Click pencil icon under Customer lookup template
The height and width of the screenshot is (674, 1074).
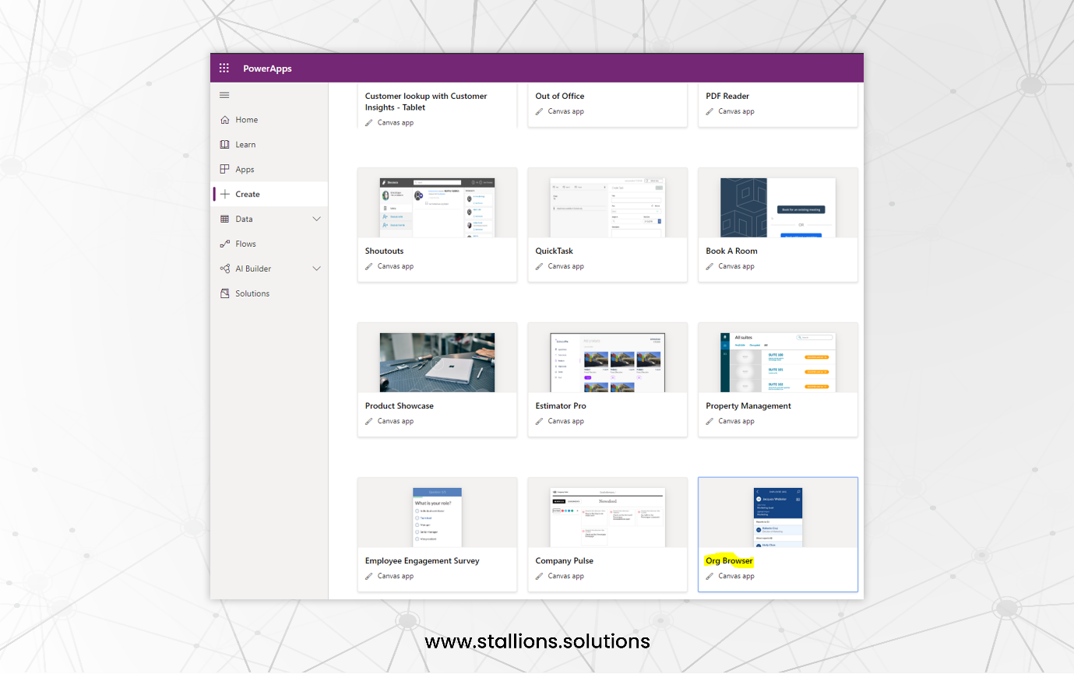coord(369,123)
